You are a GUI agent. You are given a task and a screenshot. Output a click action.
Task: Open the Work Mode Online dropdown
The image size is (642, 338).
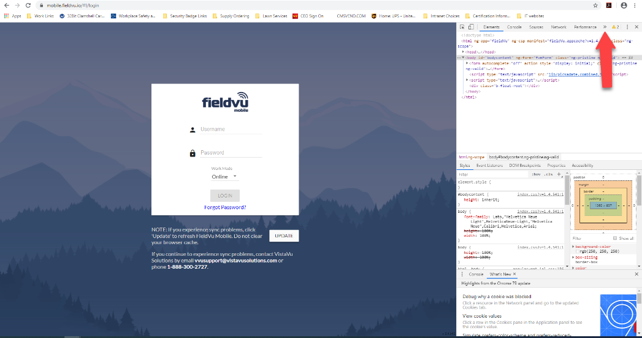coord(224,177)
